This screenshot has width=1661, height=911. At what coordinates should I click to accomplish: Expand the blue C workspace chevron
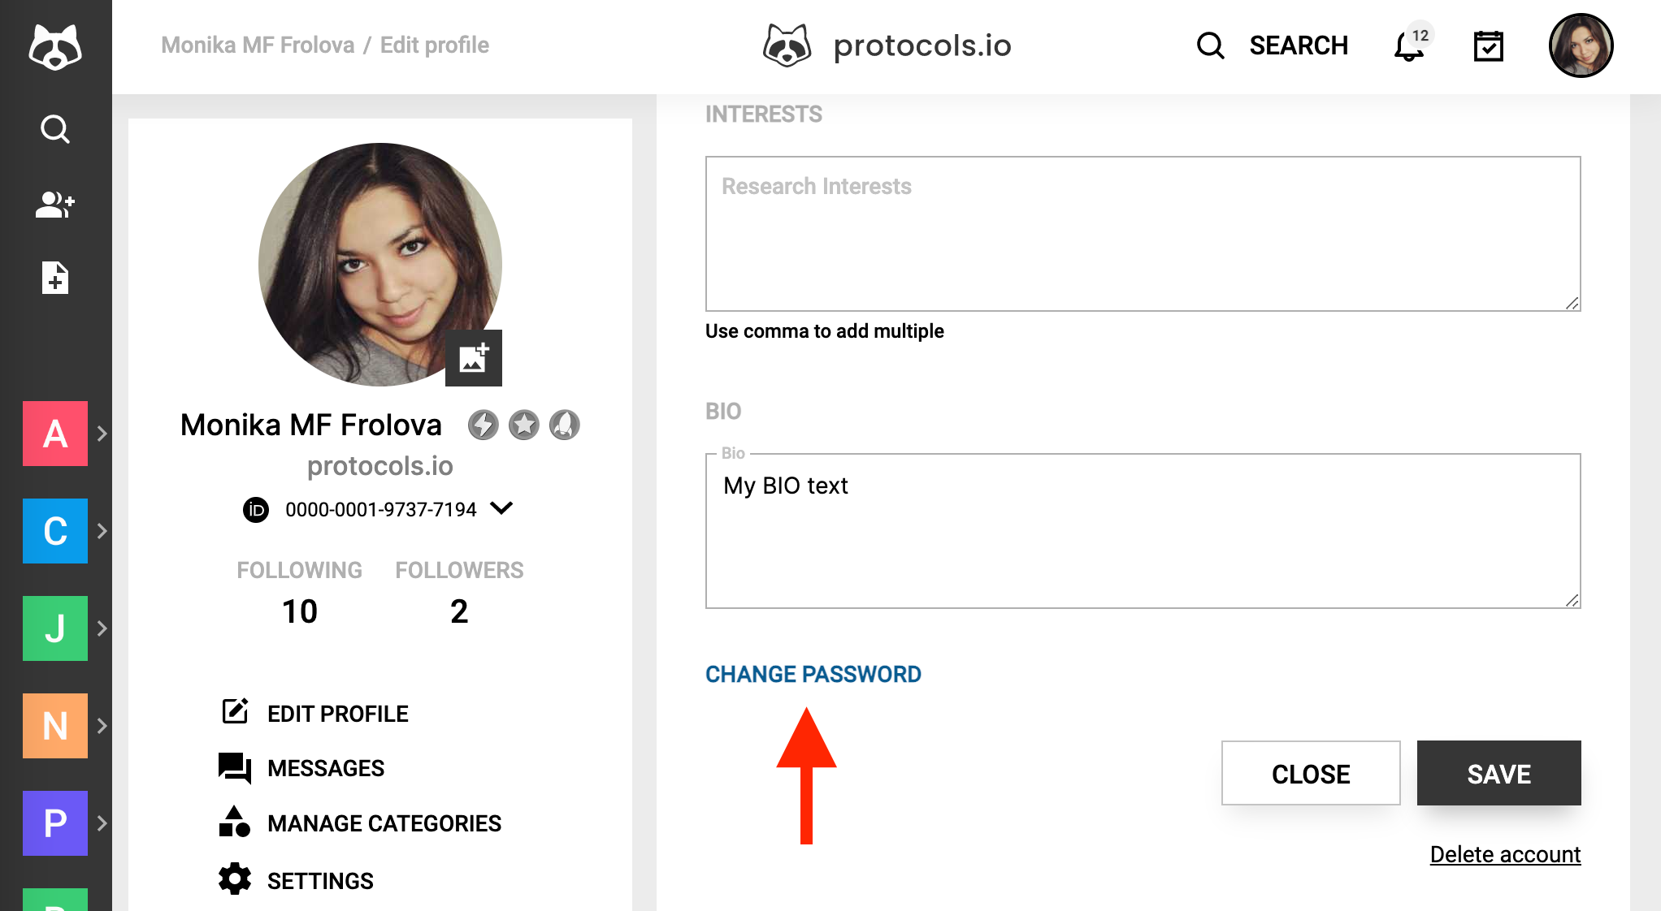(x=102, y=531)
